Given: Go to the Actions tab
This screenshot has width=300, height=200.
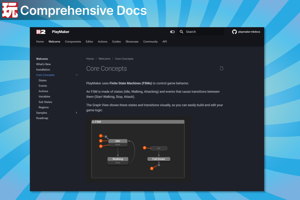Looking at the screenshot, I should click(102, 41).
